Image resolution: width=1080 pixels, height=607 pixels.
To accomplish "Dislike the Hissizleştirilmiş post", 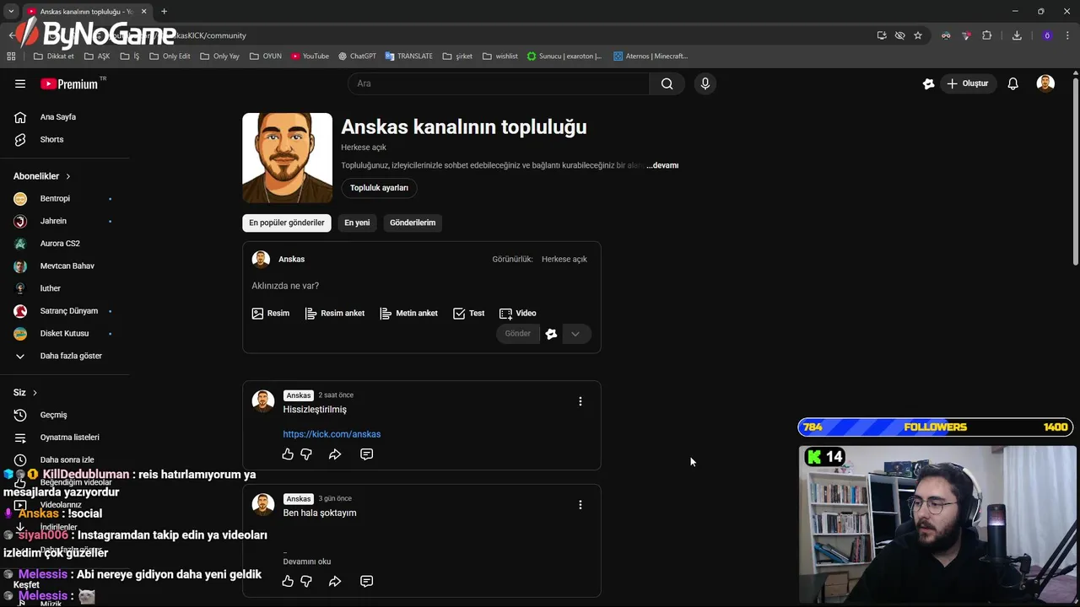I will pos(306,454).
